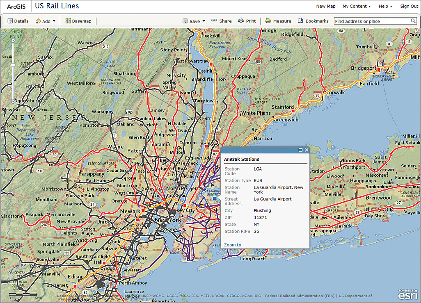This screenshot has height=303, width=421.
Task: Click the Measure label text
Action: pos(282,21)
